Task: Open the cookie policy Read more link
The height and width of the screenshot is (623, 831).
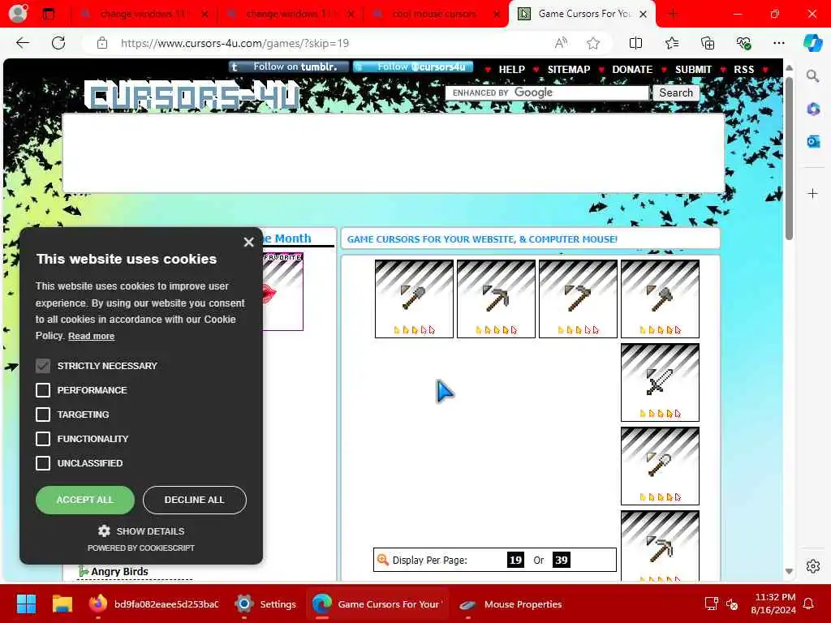Action: (91, 336)
